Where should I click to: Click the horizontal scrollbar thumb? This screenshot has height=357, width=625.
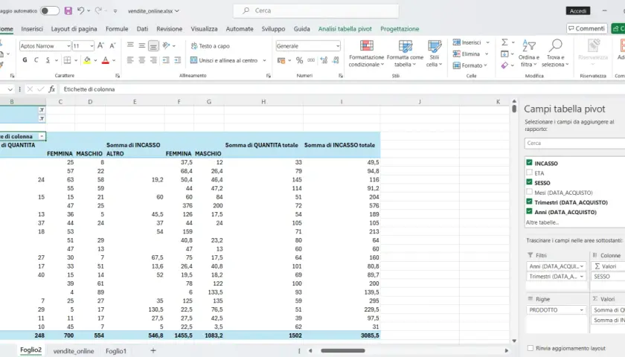343,350
